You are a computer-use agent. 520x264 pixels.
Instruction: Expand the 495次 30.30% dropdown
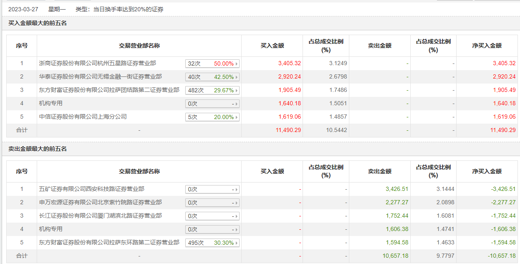(x=212, y=243)
